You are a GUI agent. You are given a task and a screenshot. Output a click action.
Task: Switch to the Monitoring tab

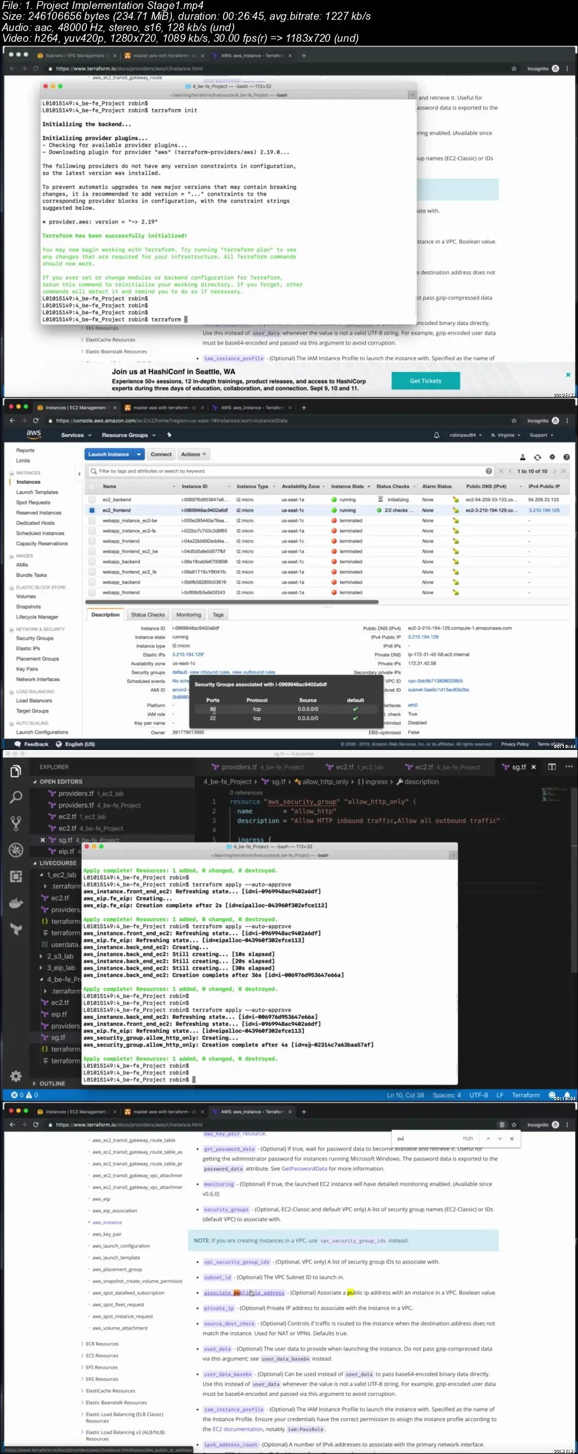coord(189,615)
